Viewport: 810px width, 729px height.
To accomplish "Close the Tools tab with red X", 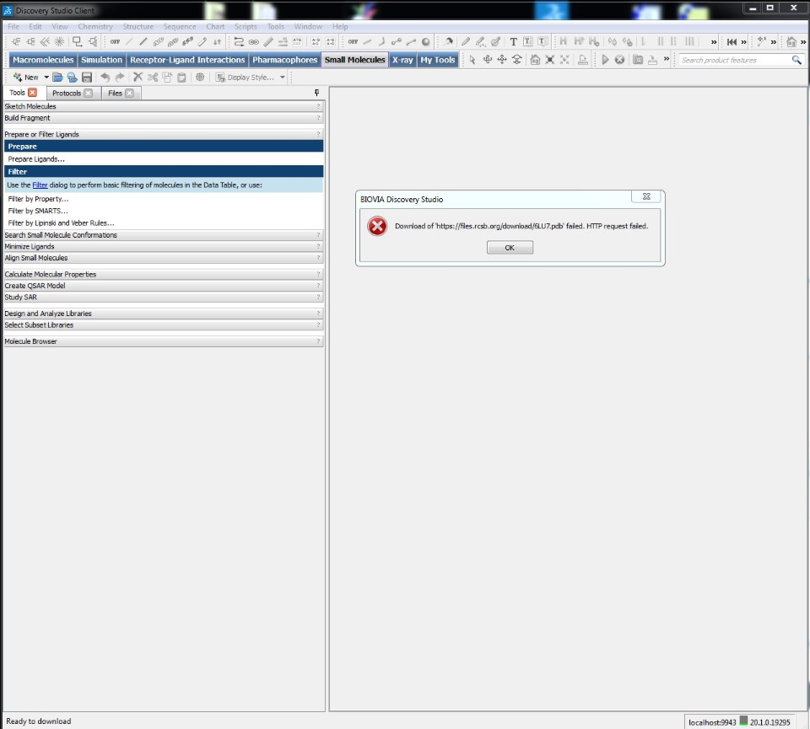I will click(33, 93).
